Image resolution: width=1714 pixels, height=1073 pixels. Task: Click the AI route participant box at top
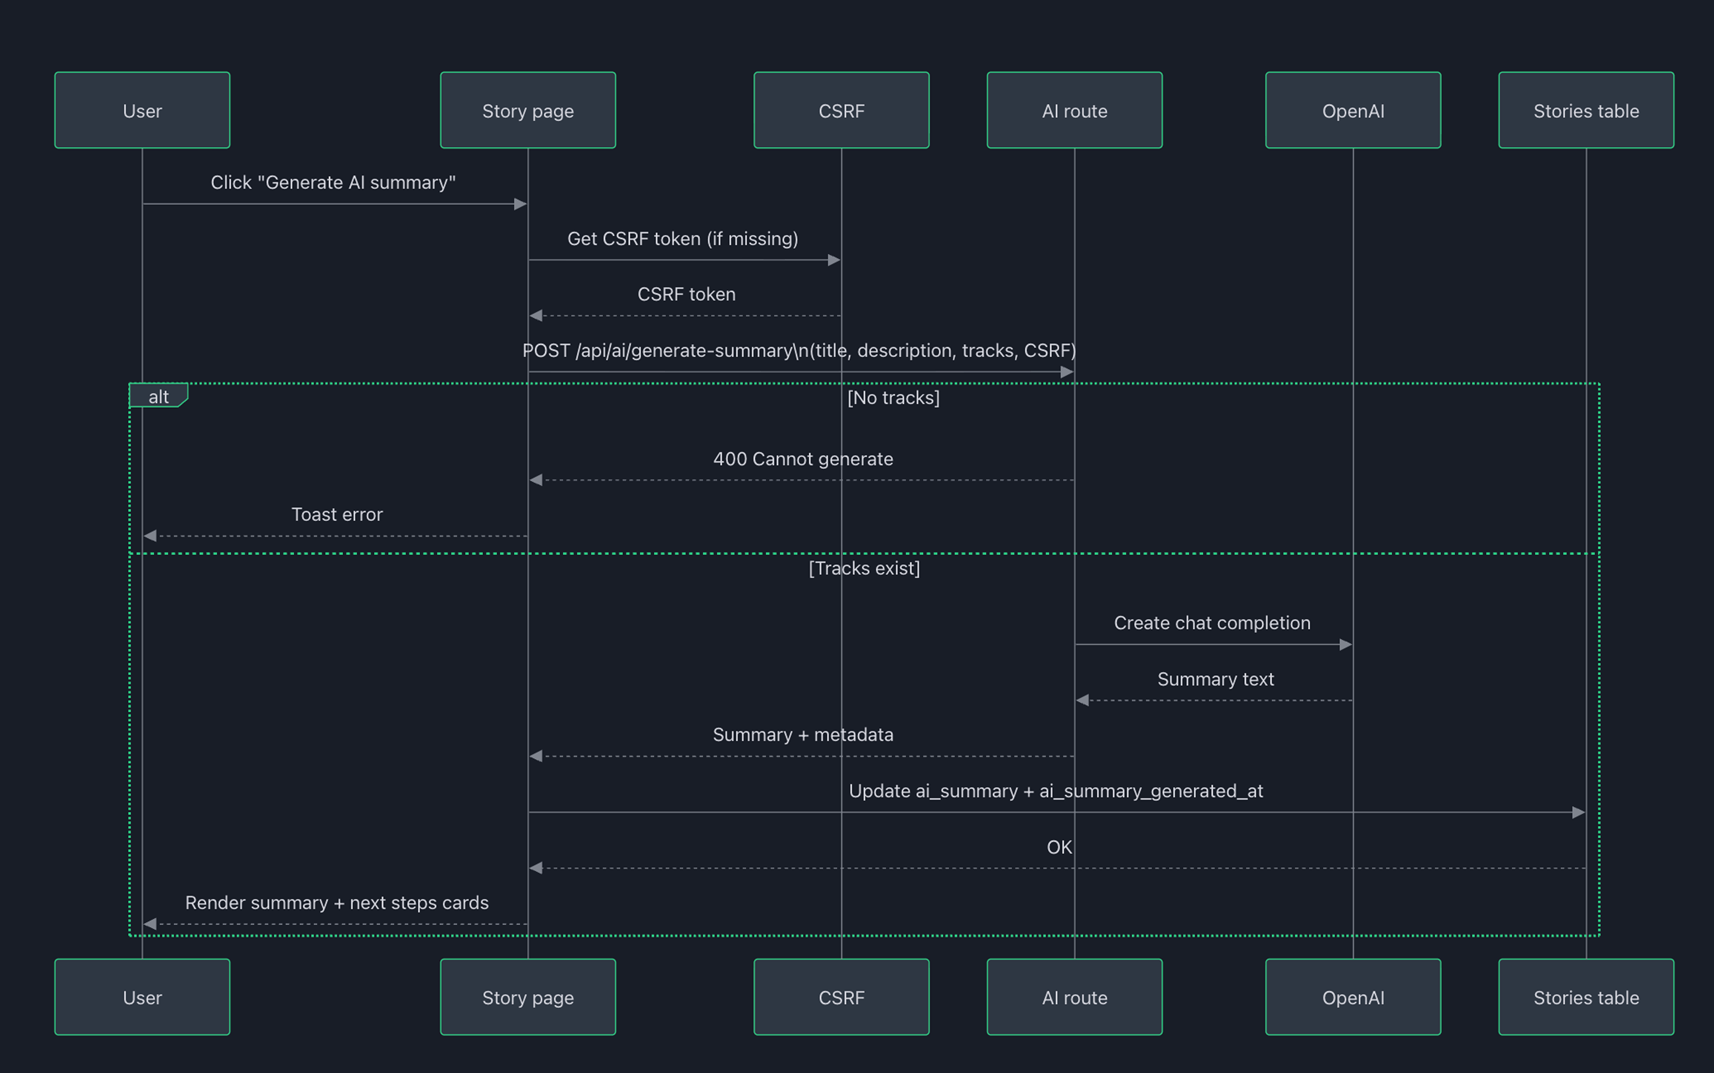pos(1074,110)
